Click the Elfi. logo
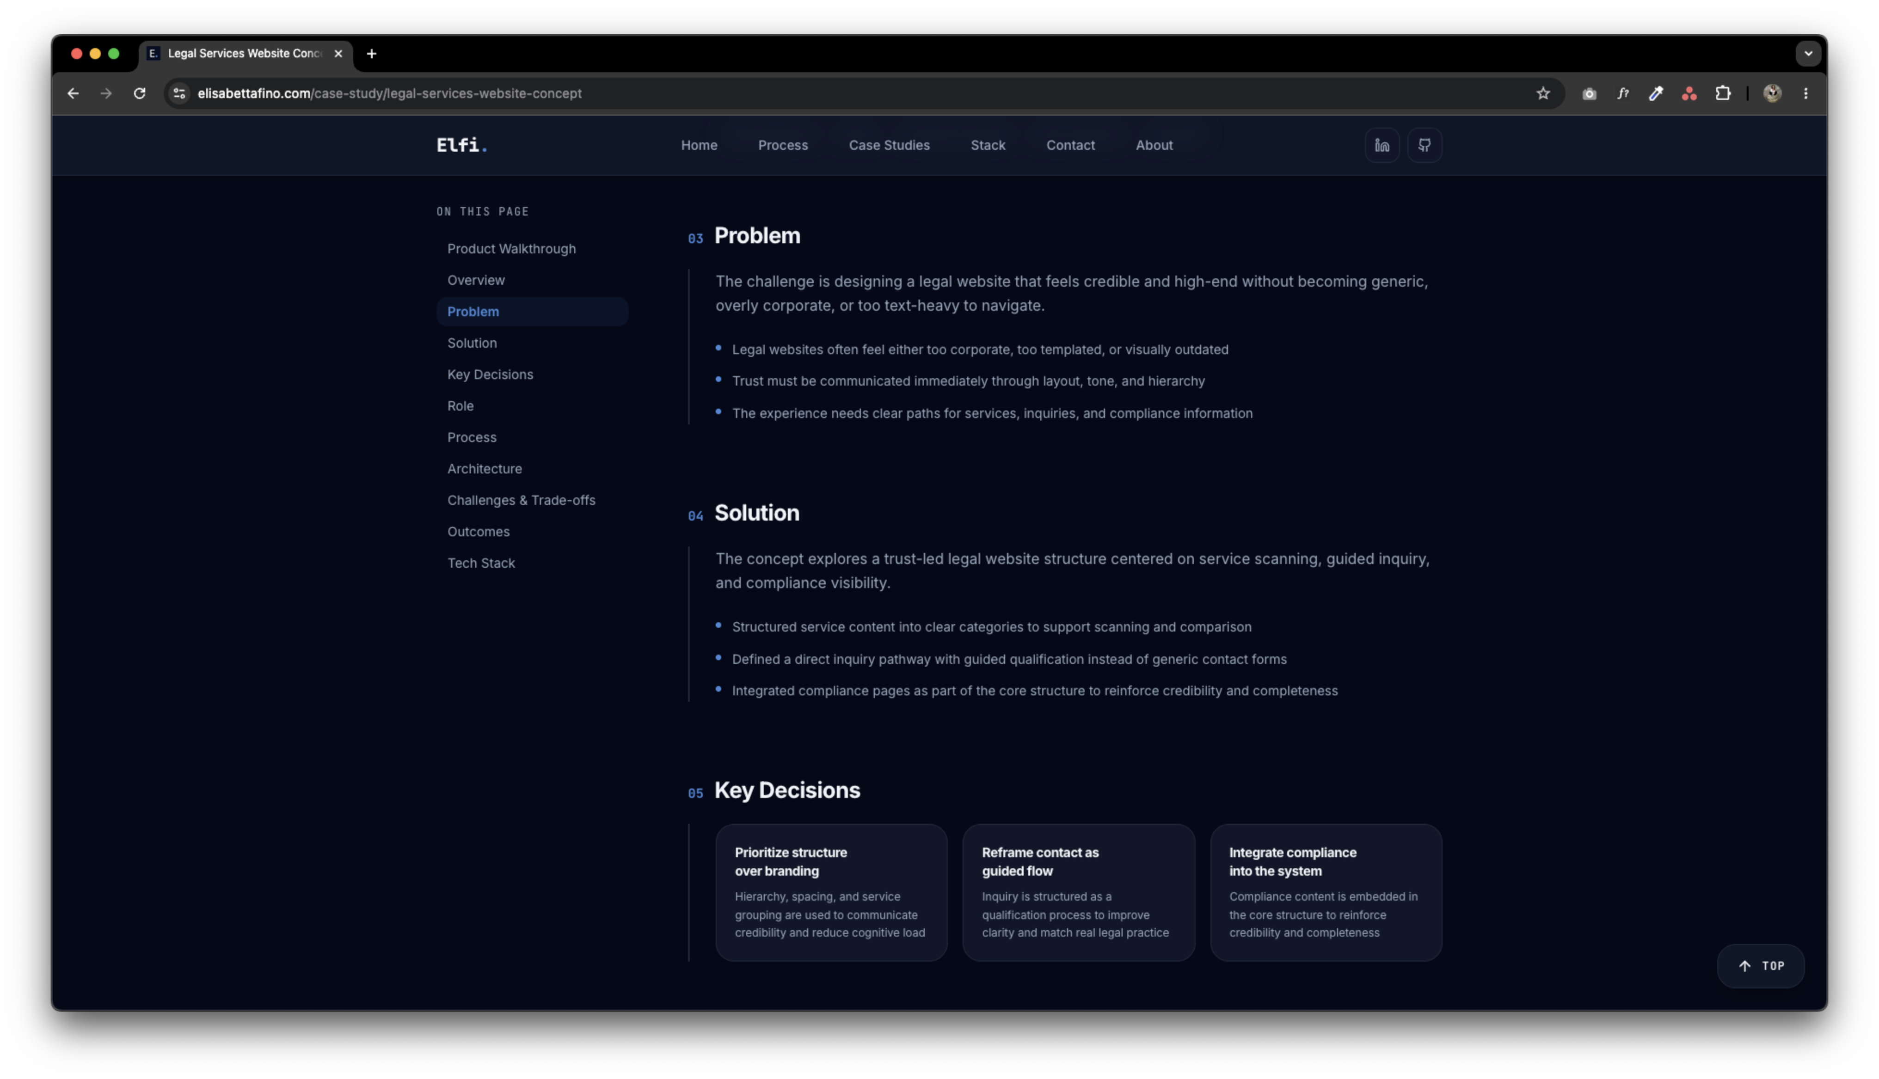Screen dimensions: 1879x1079 coord(461,145)
